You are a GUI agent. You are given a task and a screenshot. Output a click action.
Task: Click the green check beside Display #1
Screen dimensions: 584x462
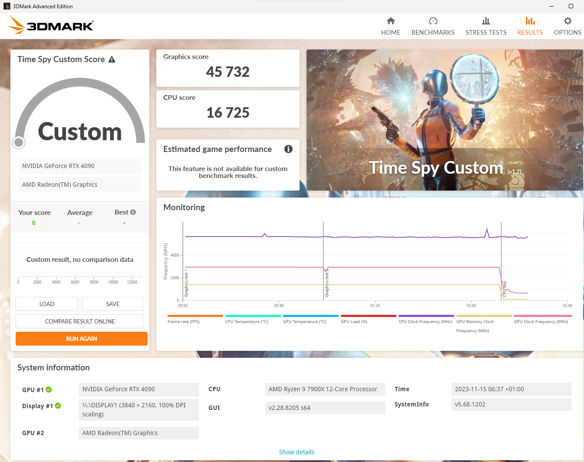[x=58, y=406]
